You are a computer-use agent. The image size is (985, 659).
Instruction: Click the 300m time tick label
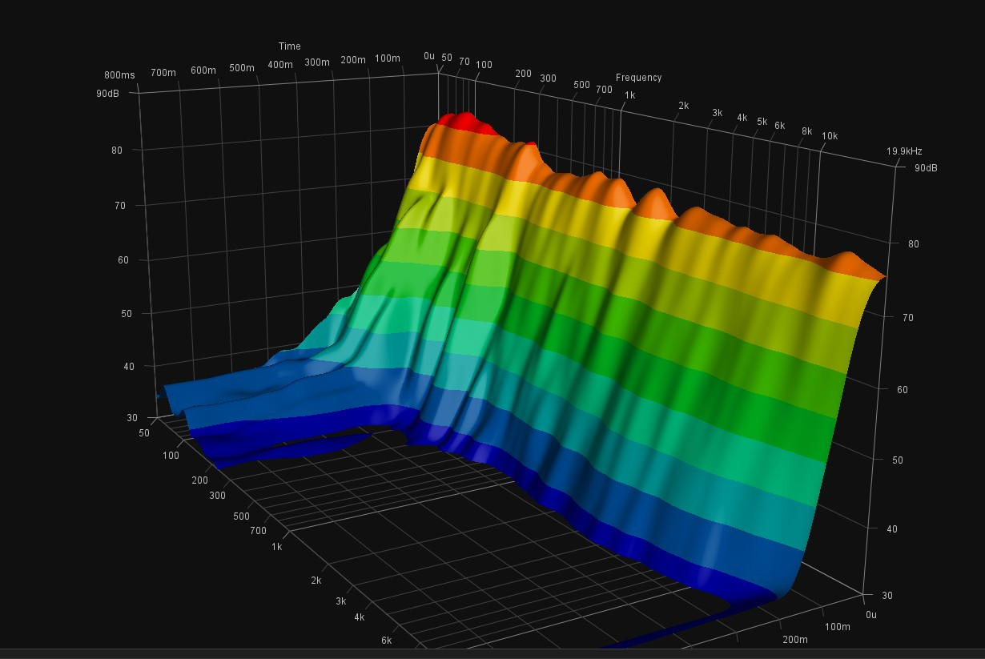pos(318,62)
